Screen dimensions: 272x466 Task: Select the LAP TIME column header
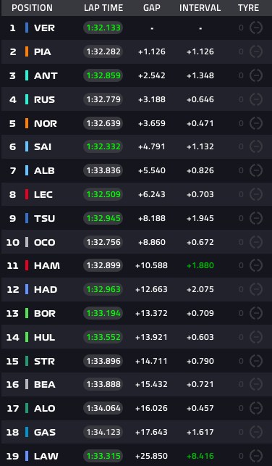[103, 8]
